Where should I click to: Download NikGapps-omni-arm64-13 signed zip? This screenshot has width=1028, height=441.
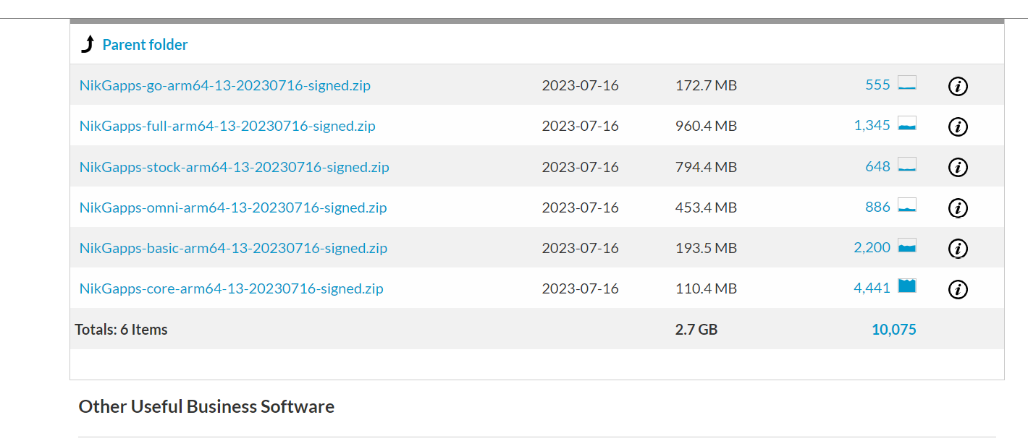233,207
